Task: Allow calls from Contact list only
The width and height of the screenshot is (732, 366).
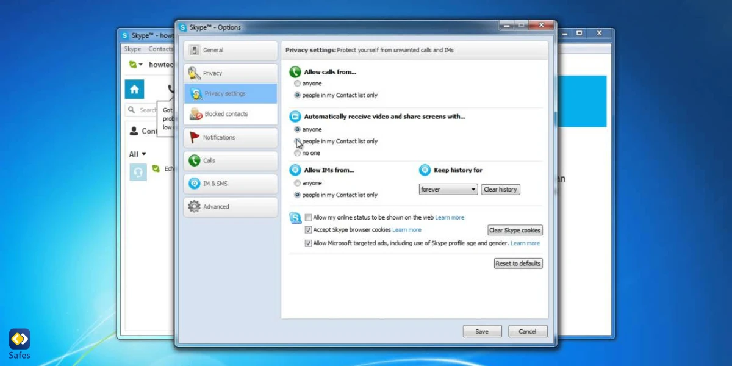Action: click(297, 95)
